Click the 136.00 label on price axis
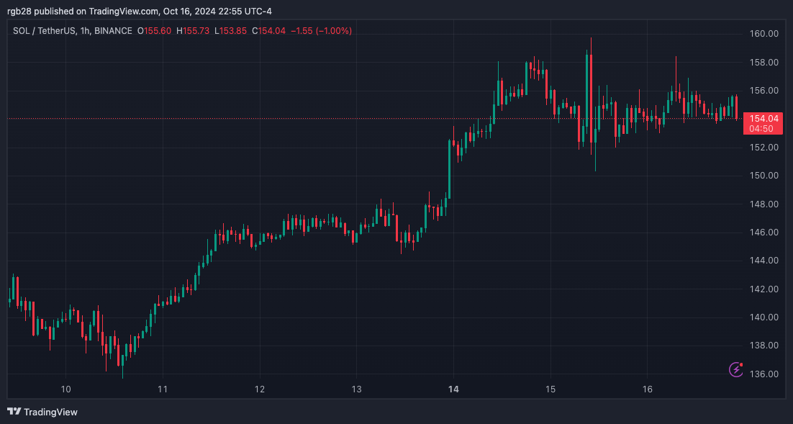This screenshot has width=793, height=424. [x=764, y=374]
